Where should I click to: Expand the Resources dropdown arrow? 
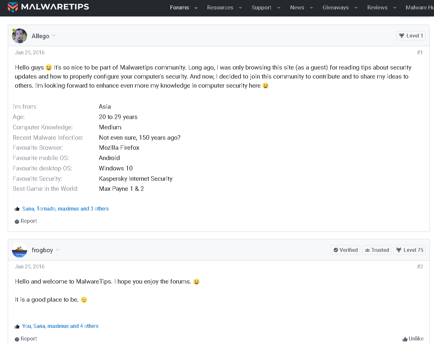click(x=240, y=8)
